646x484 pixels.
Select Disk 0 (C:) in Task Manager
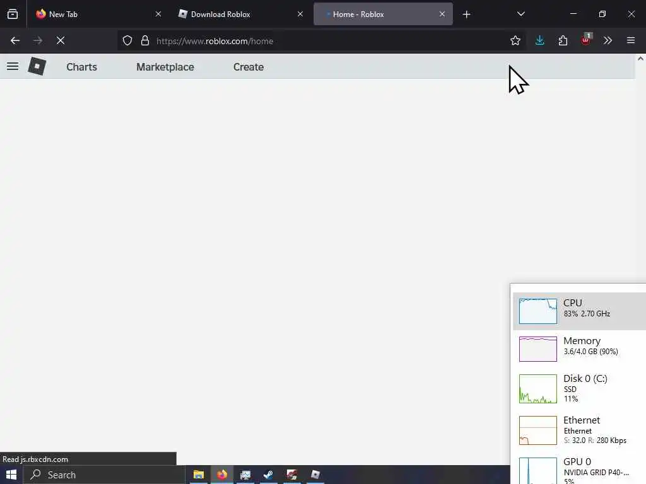[x=579, y=388]
